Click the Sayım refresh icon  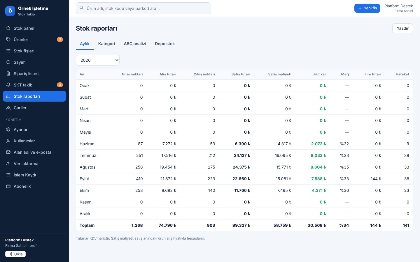[8, 62]
